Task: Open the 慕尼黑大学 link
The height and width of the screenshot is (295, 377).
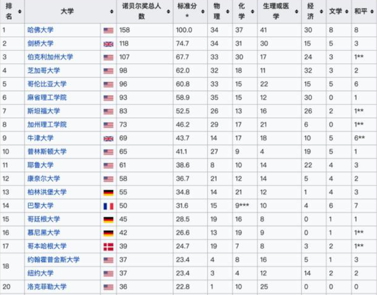Action: [43, 232]
